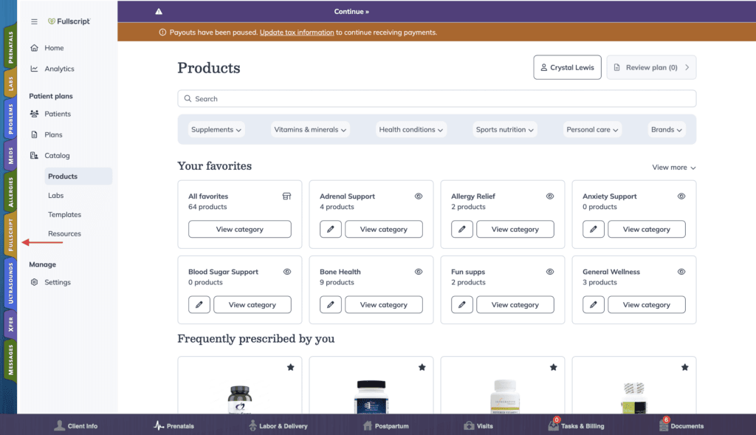This screenshot has height=435, width=756.
Task: View category for Bone Health
Action: (384, 305)
